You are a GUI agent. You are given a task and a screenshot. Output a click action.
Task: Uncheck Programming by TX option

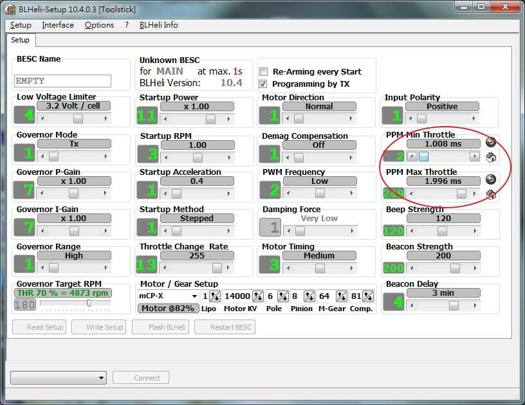tap(263, 84)
